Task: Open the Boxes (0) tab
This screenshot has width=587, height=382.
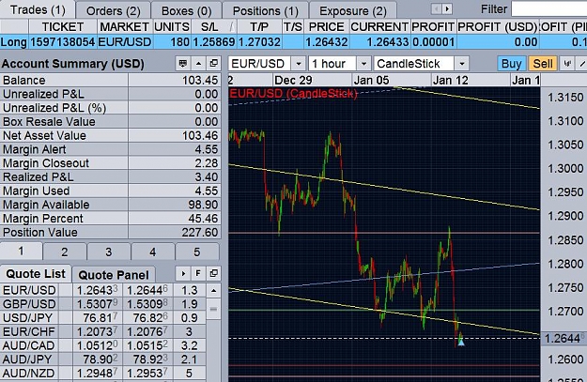Action: click(186, 11)
